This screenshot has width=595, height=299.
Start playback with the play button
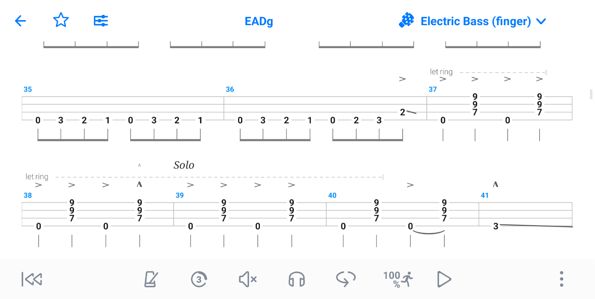[x=444, y=279]
